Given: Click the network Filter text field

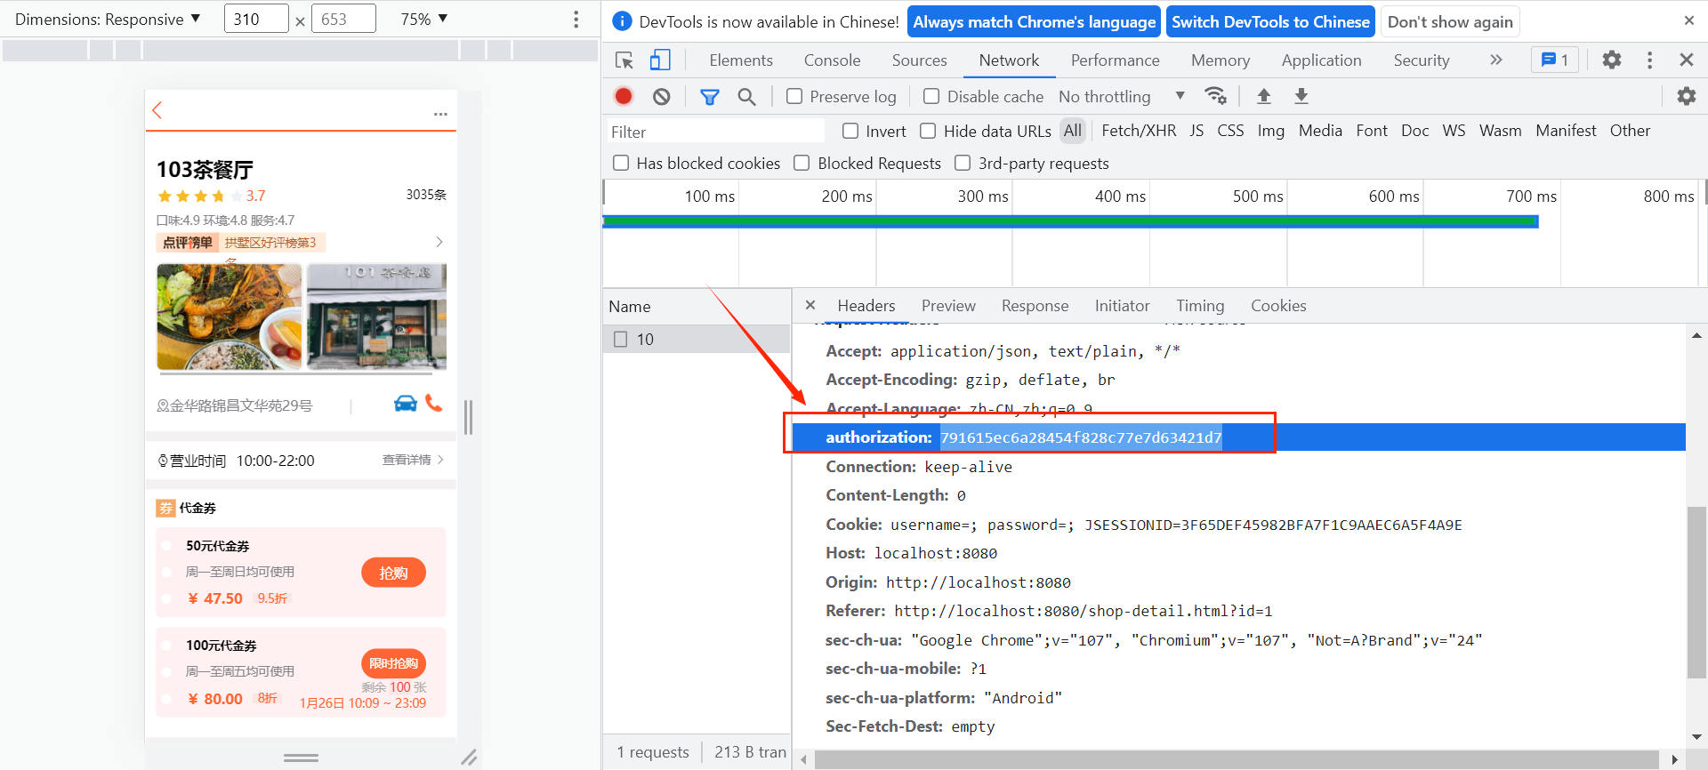Looking at the screenshot, I should point(715,132).
